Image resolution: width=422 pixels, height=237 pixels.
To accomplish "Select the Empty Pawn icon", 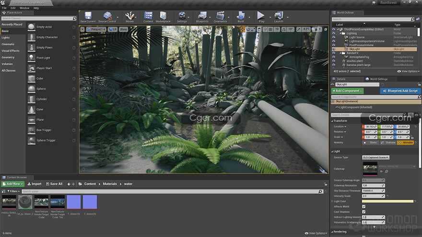I will (x=32, y=47).
